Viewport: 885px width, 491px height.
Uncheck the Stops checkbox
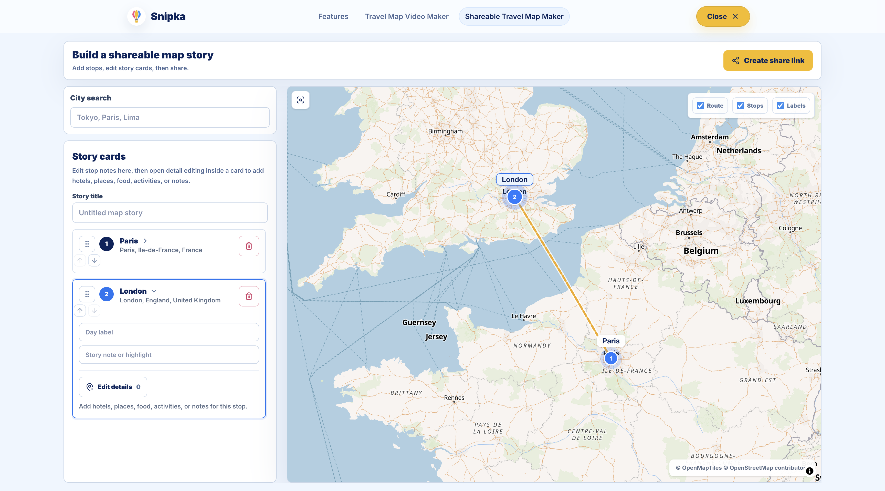740,106
